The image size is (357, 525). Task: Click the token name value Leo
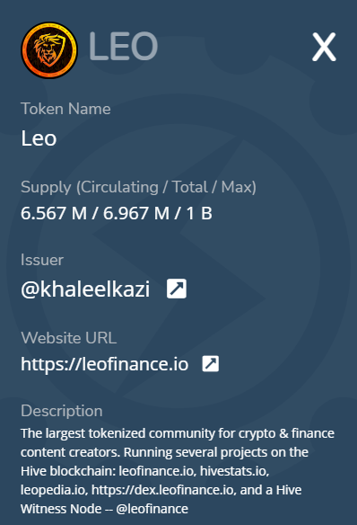[39, 138]
